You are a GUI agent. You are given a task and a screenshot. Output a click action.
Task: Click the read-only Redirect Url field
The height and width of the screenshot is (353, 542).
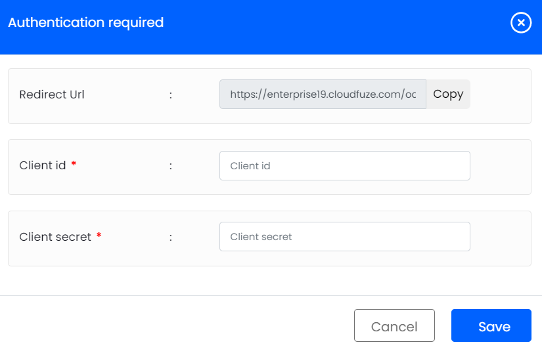[323, 94]
